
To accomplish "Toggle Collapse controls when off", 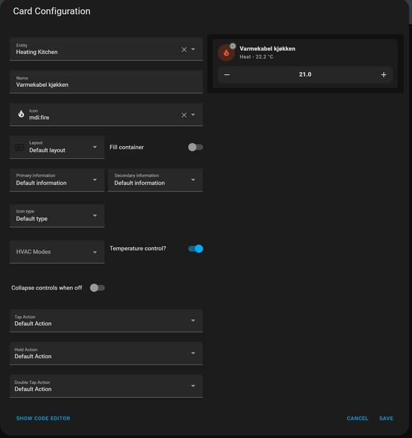I will pos(97,288).
